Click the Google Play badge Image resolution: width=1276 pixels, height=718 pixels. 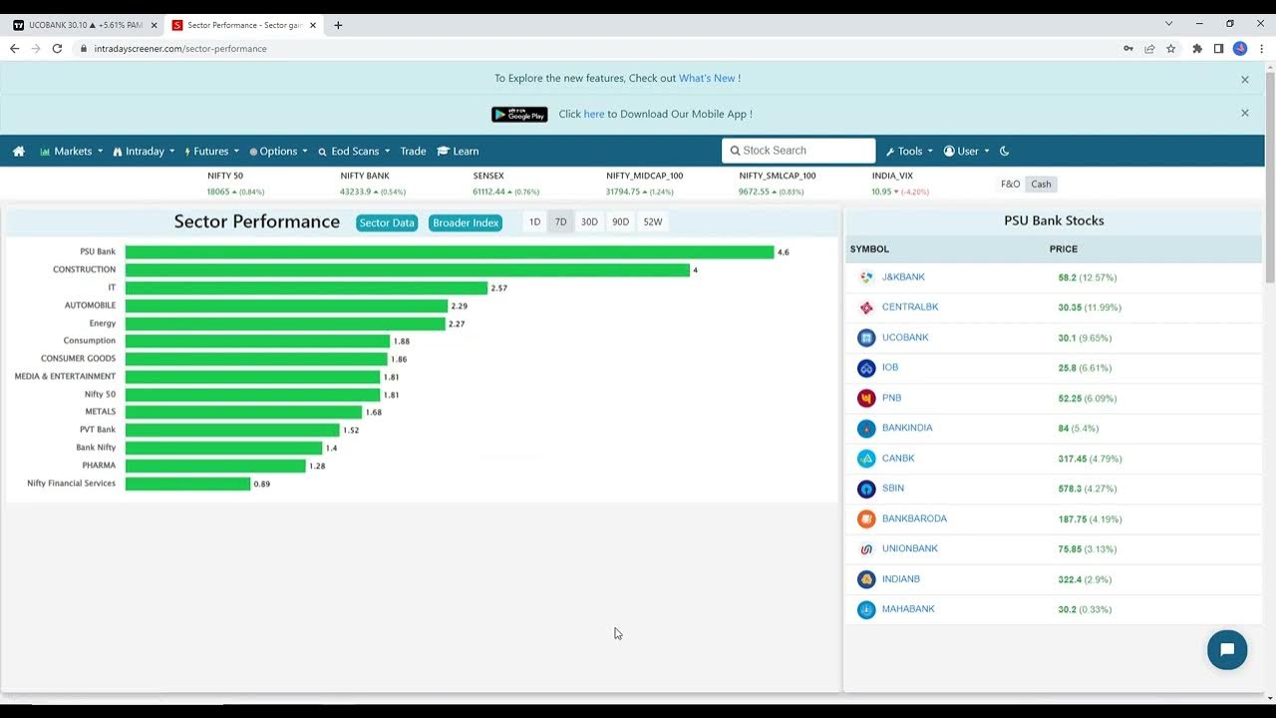[x=519, y=115]
